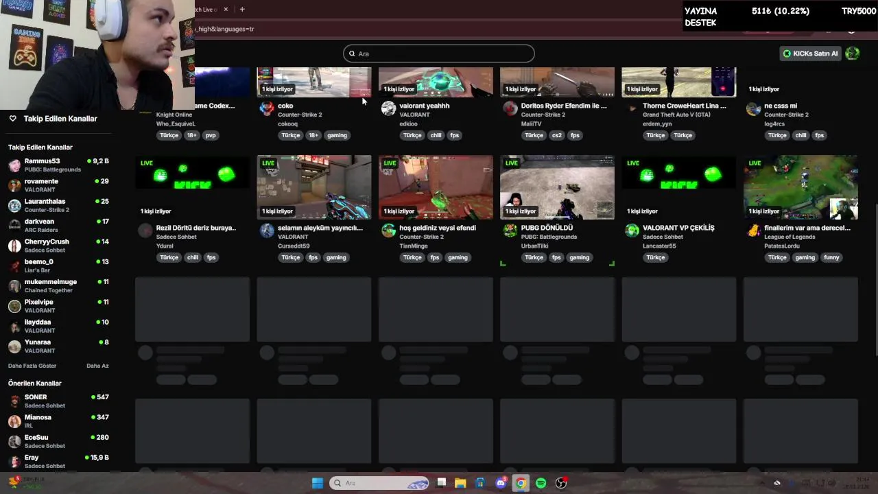Click the user profile avatar at top right

click(x=853, y=54)
